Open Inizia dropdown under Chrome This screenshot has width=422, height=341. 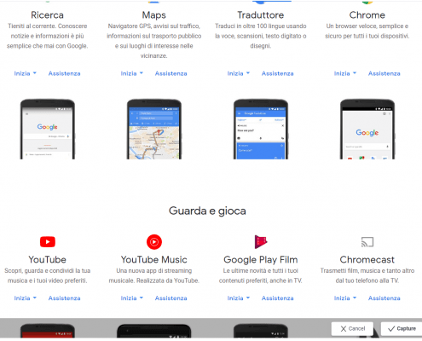coord(345,73)
